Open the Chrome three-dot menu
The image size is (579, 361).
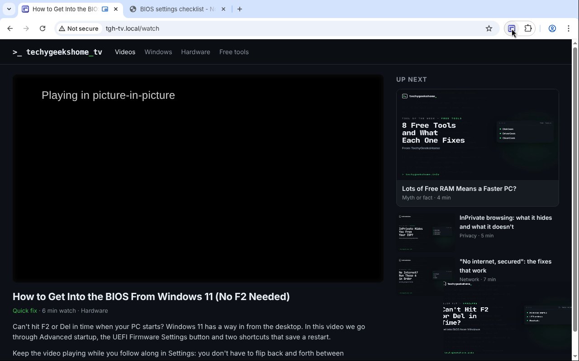569,28
